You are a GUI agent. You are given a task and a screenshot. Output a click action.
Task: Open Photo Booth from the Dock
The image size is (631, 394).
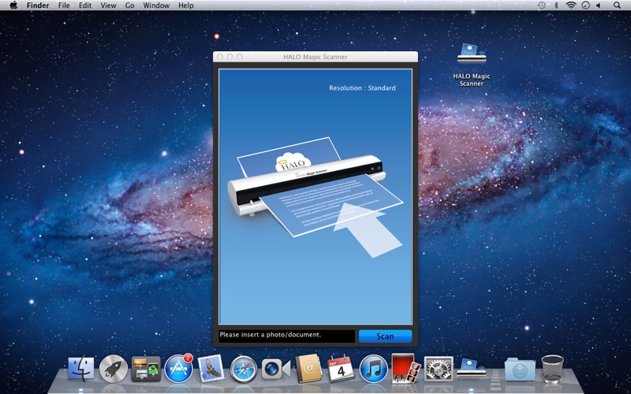pos(405,368)
